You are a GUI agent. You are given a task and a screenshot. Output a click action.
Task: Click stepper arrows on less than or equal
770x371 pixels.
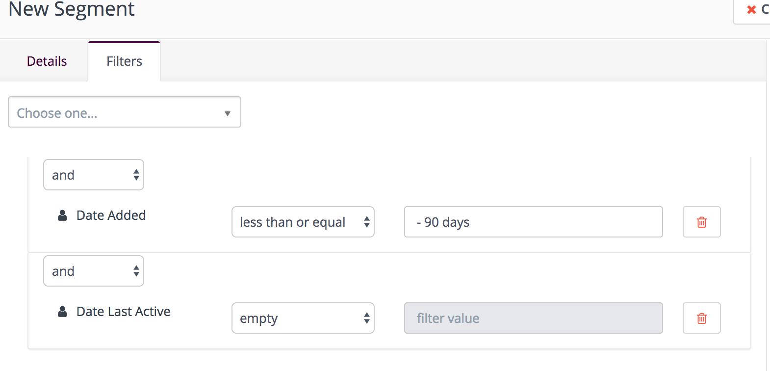coord(366,222)
